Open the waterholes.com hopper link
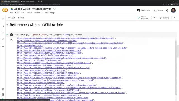This screenshot has width=179, height=101. click(x=49, y=50)
